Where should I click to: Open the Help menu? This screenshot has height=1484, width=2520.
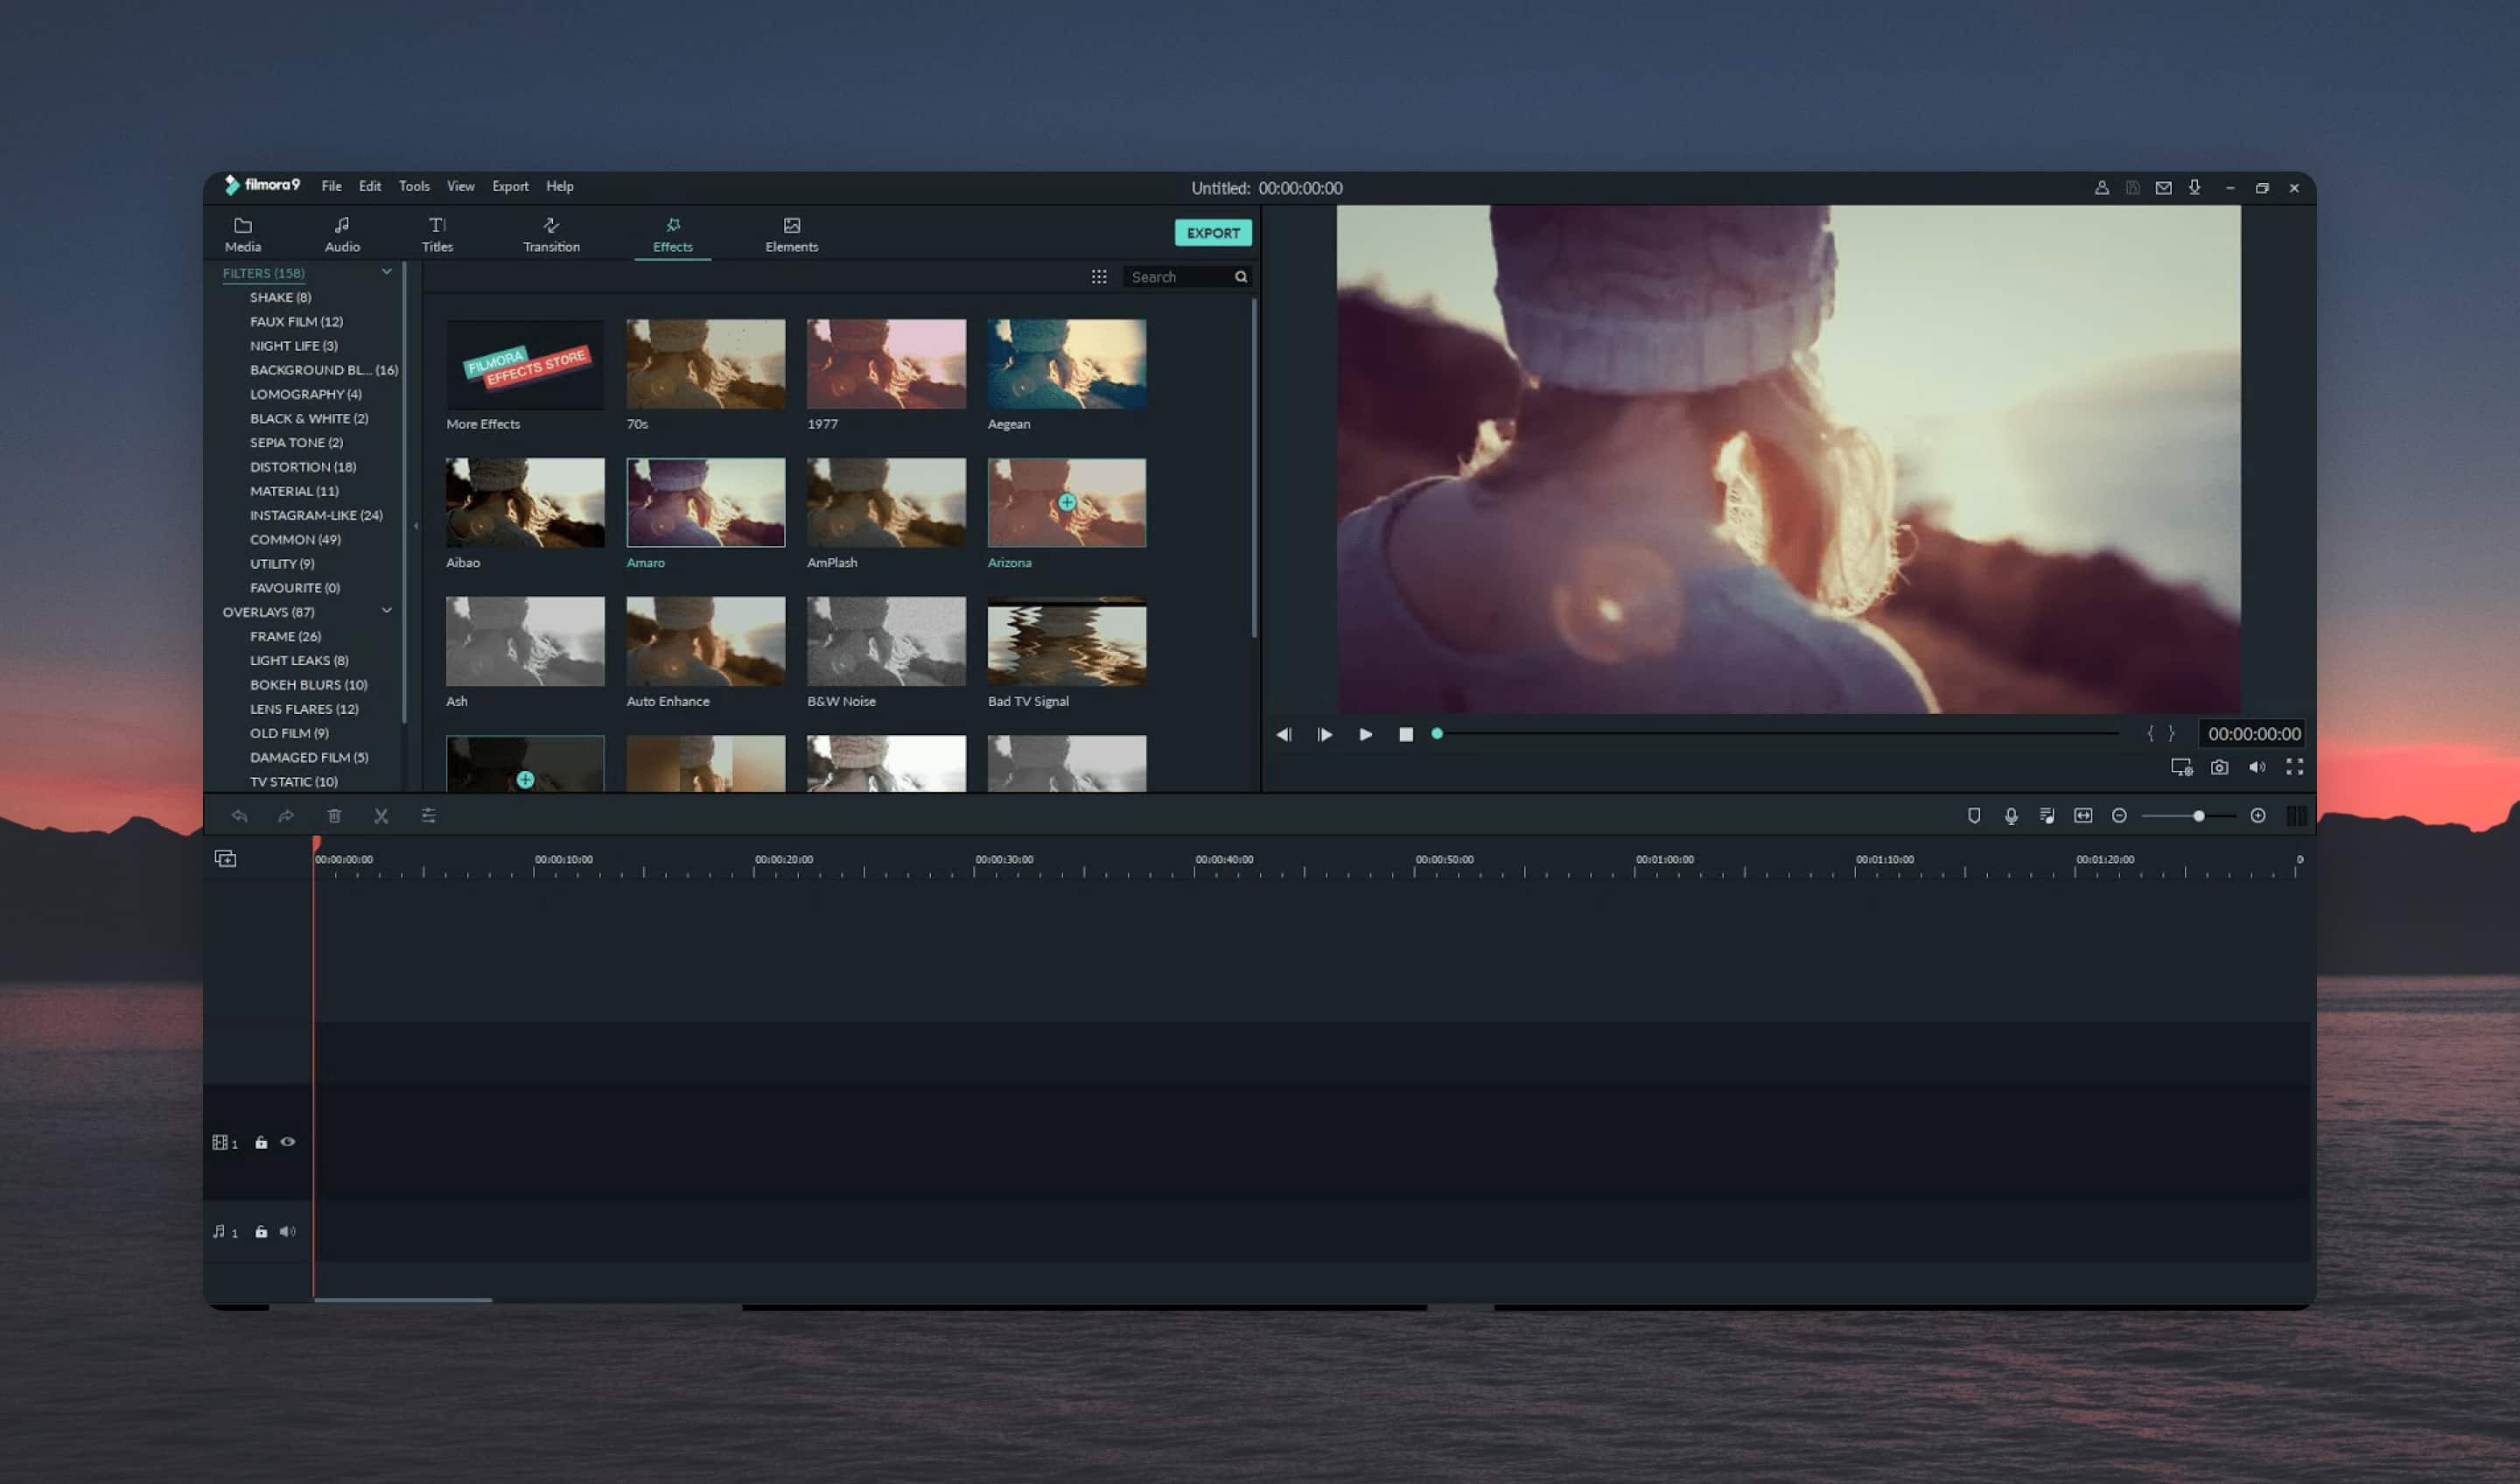coord(560,186)
